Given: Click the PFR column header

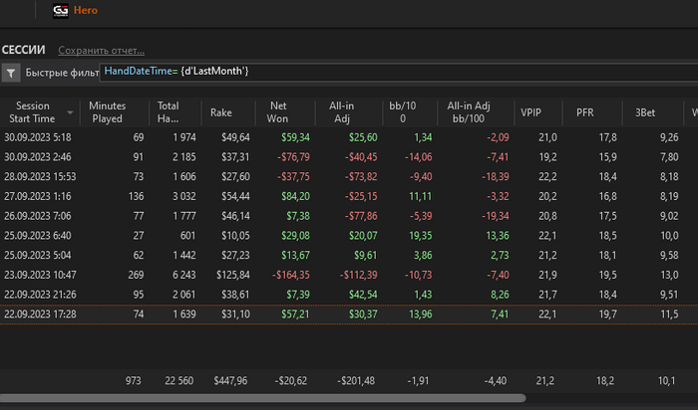Looking at the screenshot, I should point(584,112).
